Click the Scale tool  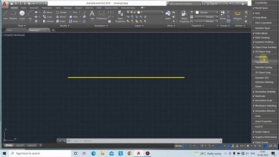point(61,21)
